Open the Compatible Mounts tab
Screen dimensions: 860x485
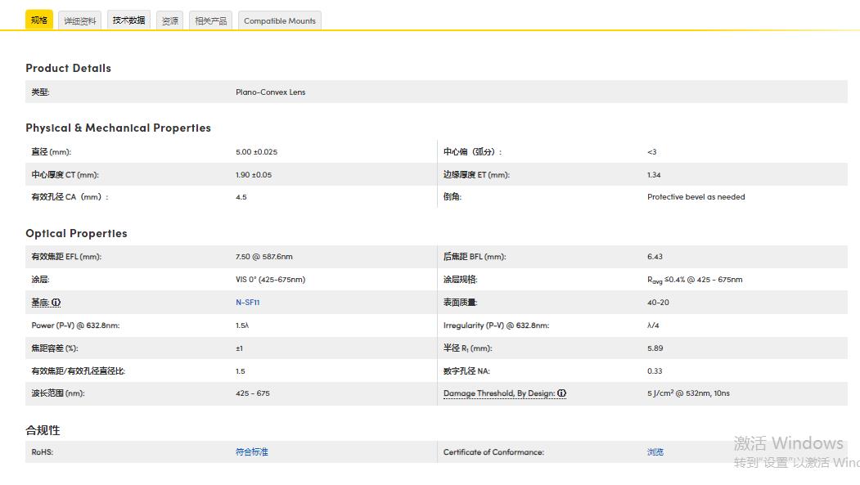[279, 20]
